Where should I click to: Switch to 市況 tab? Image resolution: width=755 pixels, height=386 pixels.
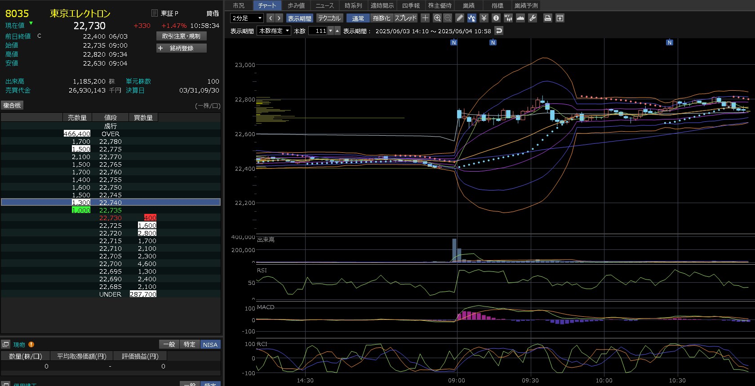[239, 5]
